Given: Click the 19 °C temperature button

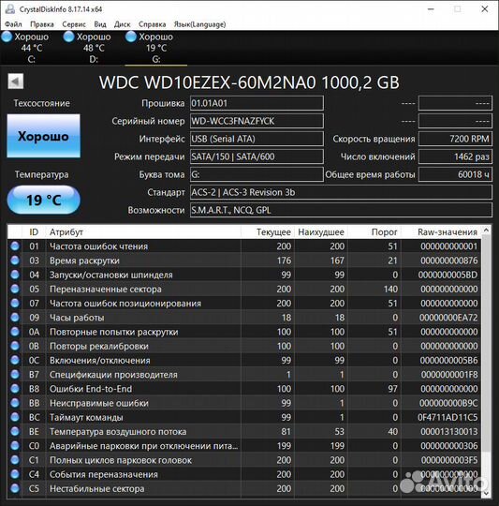Looking at the screenshot, I should (43, 201).
